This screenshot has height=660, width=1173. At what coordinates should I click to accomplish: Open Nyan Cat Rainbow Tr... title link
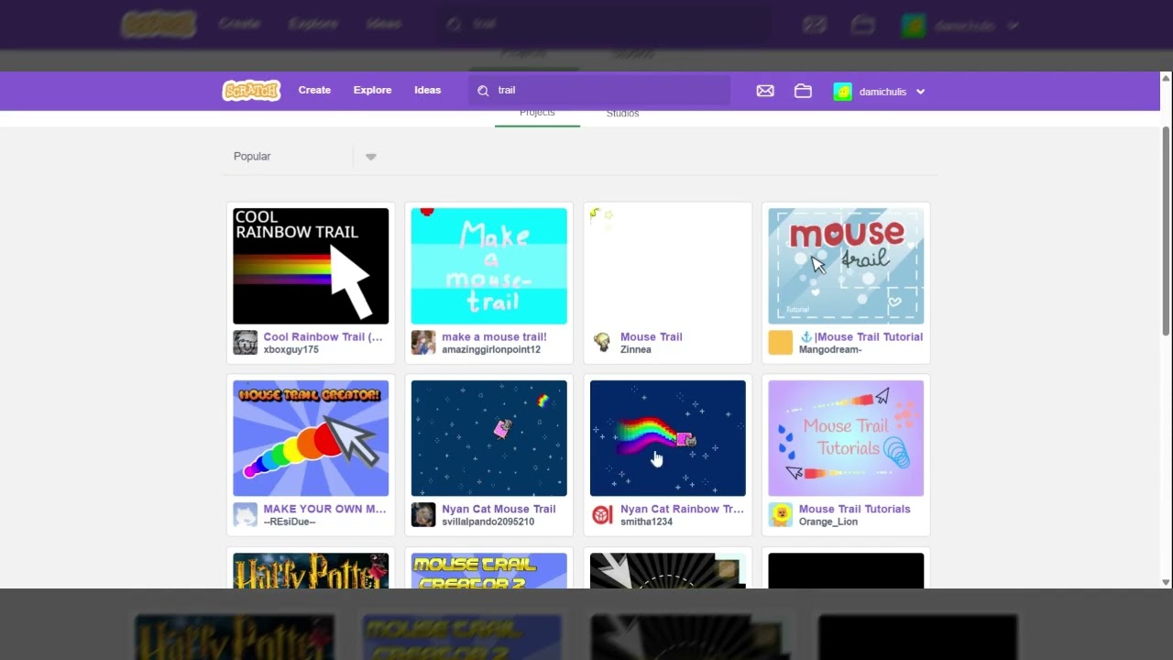point(682,509)
